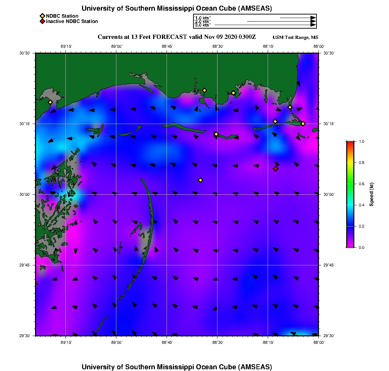Click the yellow NDBC Station legend diamond
Image resolution: width=389 pixels, height=371 pixels.
tap(42, 16)
